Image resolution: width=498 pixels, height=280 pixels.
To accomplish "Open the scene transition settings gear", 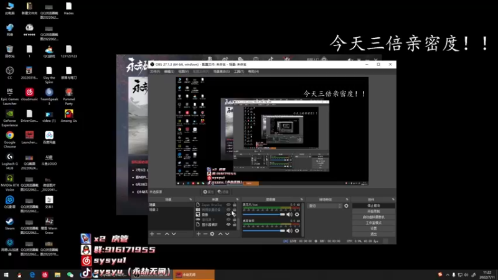I will [346, 206].
